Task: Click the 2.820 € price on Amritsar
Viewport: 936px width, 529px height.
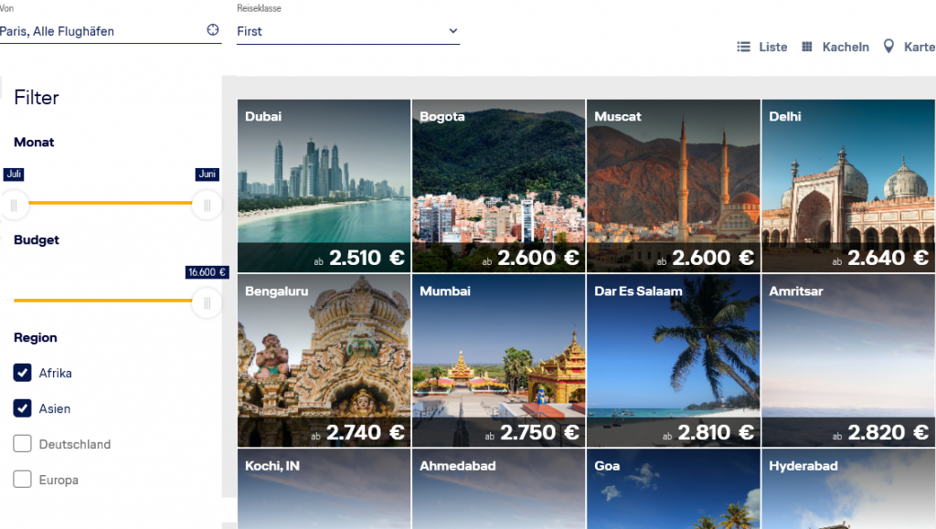Action: [x=888, y=432]
